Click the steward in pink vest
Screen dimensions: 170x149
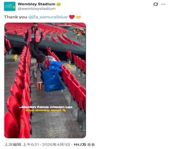[34, 38]
